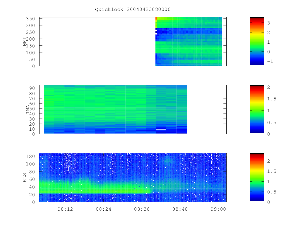The image size is (302, 227).
Task: Click the 1.5 label on IMA colorbar
Action: pos(272,99)
